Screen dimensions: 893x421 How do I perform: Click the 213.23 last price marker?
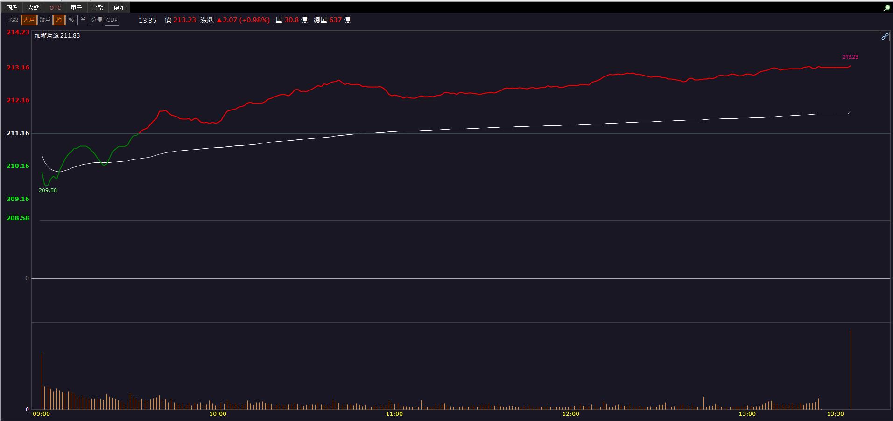[x=850, y=57]
